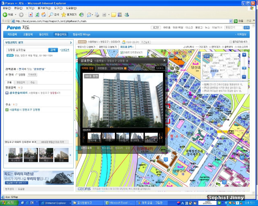
Task: Click the Home icon in toolbar
Action: click(44, 15)
